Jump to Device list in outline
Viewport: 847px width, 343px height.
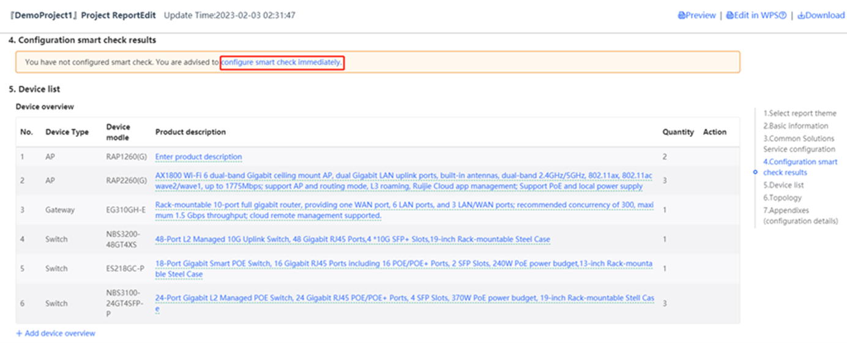(783, 185)
